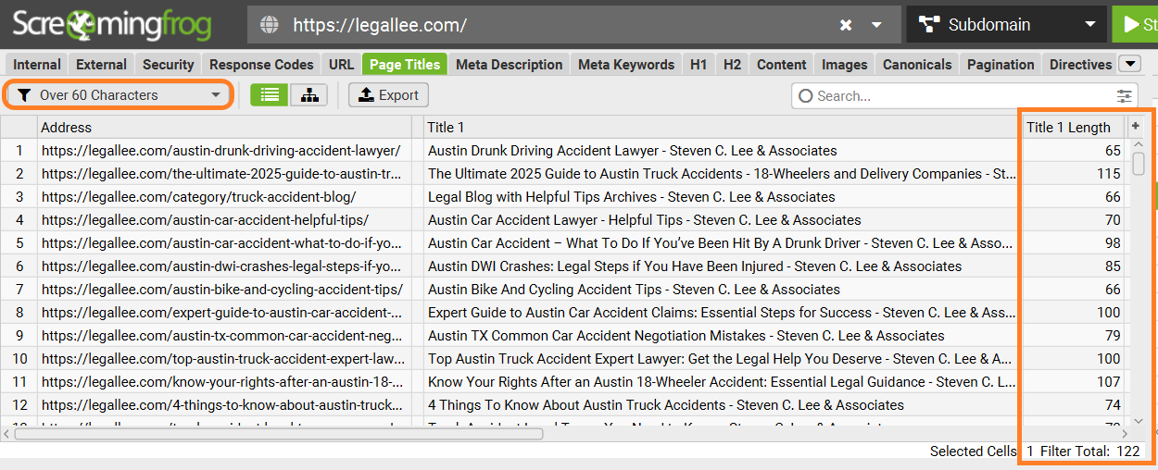Viewport: 1158px width, 470px height.
Task: Open the Response Codes tab
Action: click(261, 64)
